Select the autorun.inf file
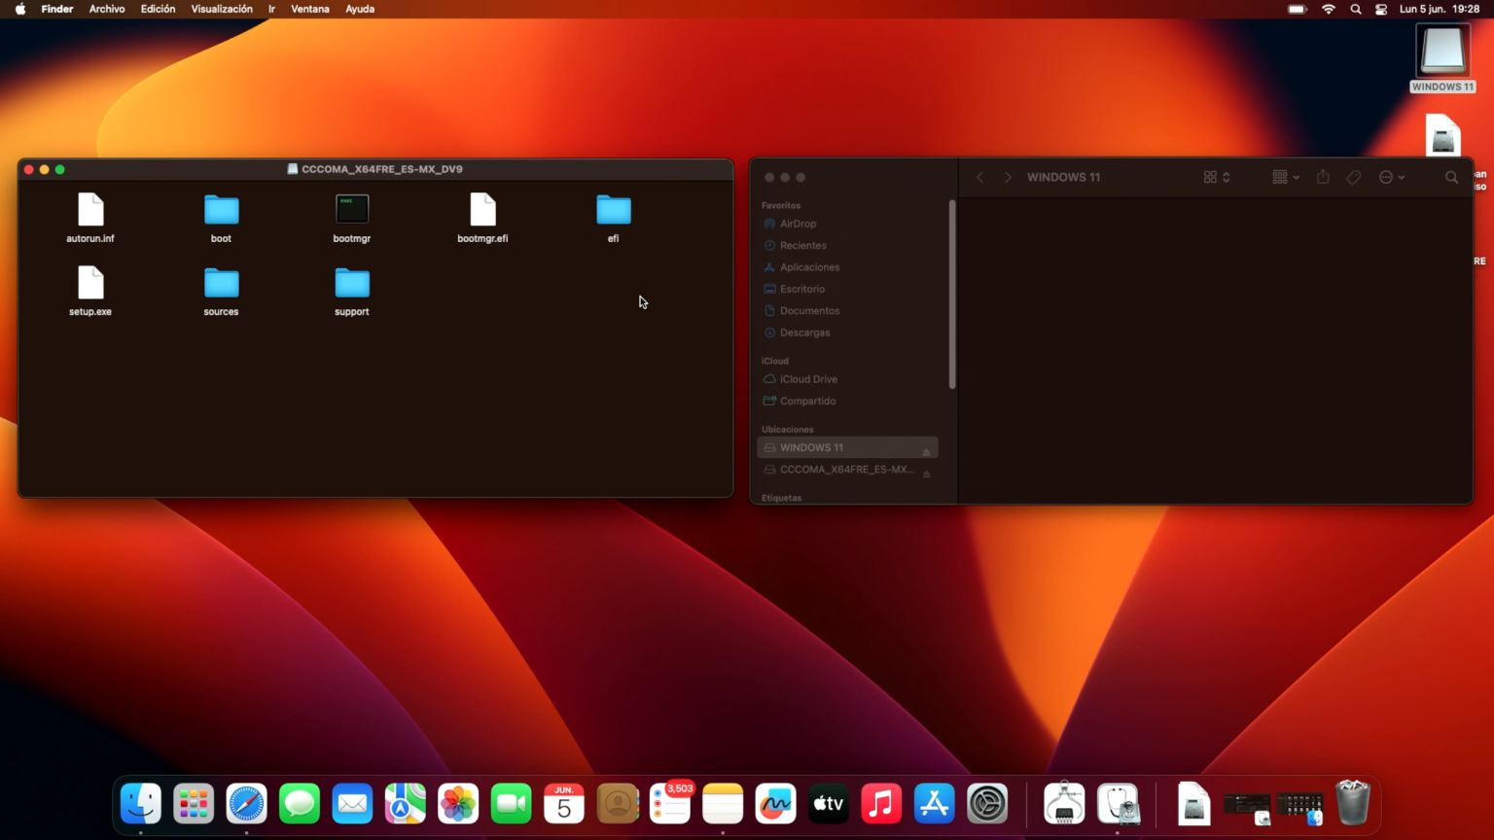1494x840 pixels. (90, 218)
